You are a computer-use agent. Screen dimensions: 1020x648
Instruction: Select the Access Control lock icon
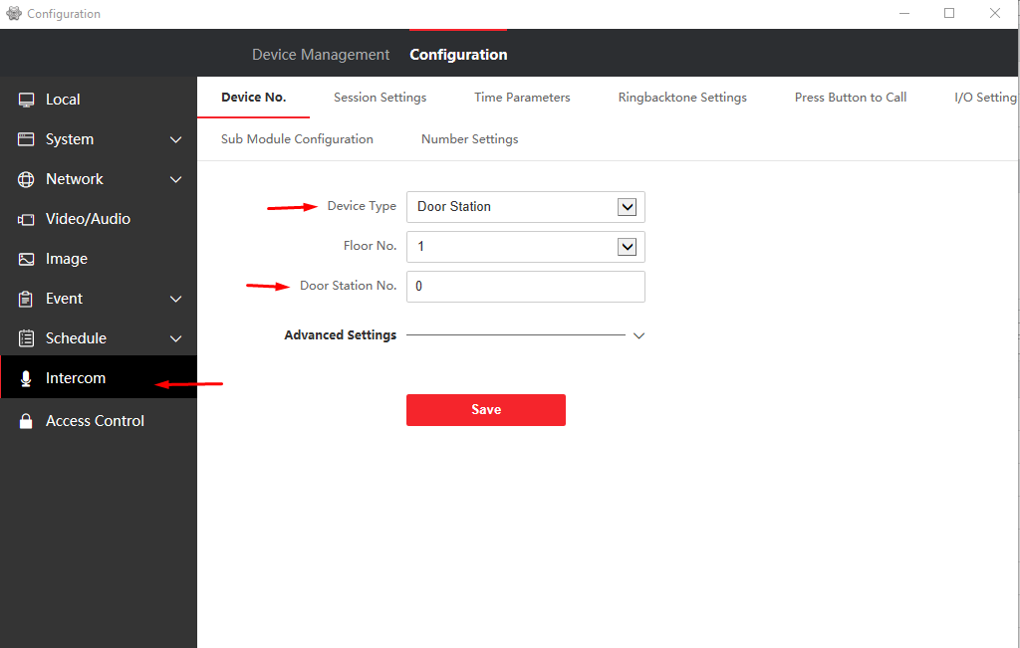[26, 421]
